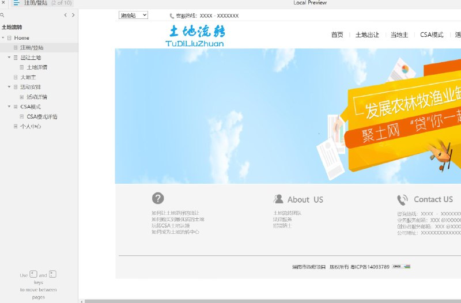Click the small certification badge in footer
Viewport: 461px width, 303px height.
pos(401,267)
